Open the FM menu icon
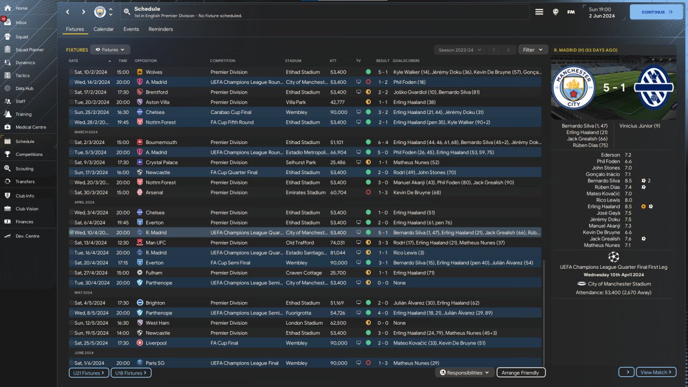 pyautogui.click(x=571, y=12)
